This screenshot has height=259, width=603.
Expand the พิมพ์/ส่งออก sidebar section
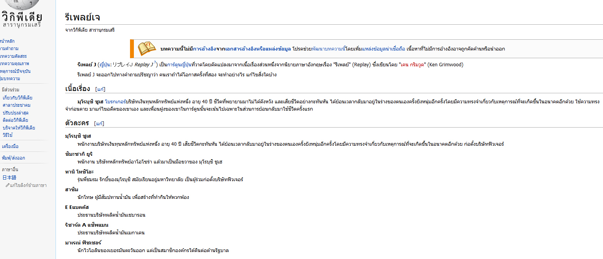(x=13, y=158)
